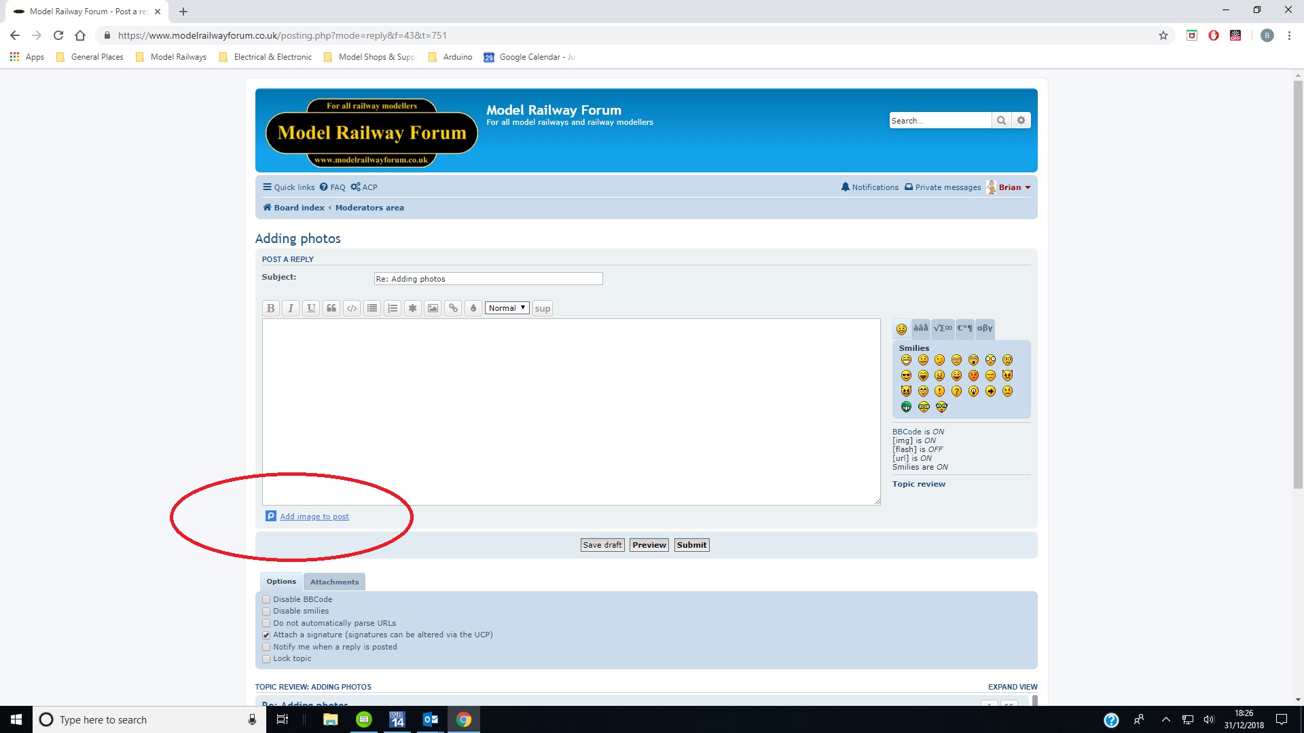This screenshot has width=1304, height=733.
Task: Insert the arrow smiley
Action: click(x=990, y=391)
